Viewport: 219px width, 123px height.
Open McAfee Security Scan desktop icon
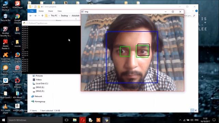(5, 31)
